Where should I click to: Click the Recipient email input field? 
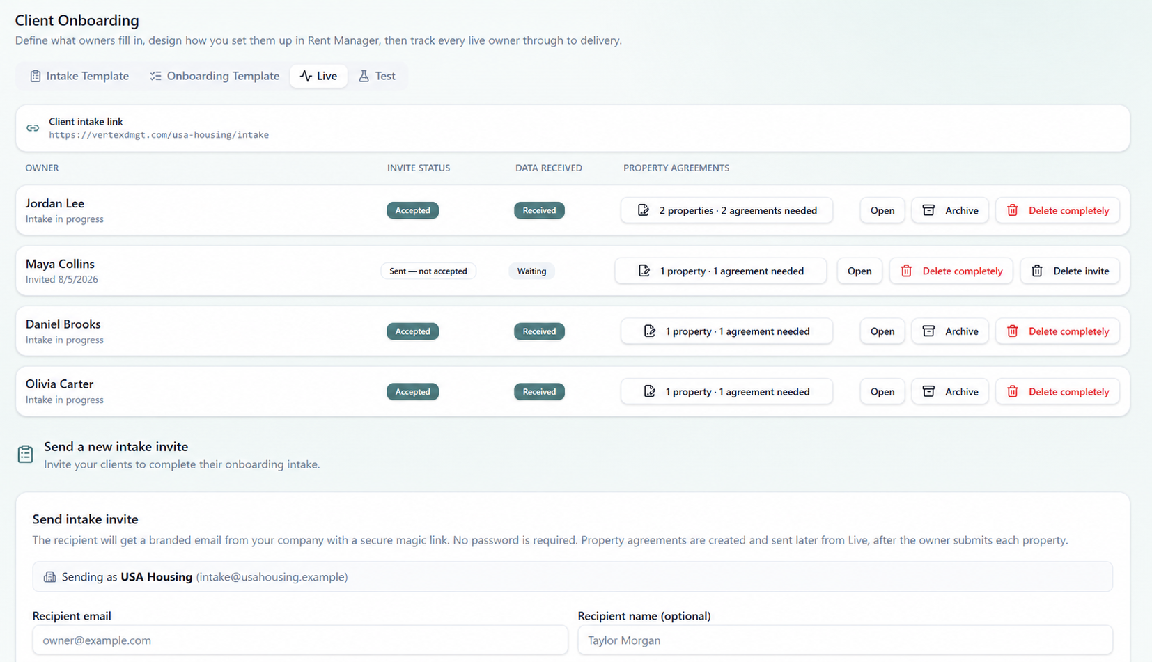point(300,640)
